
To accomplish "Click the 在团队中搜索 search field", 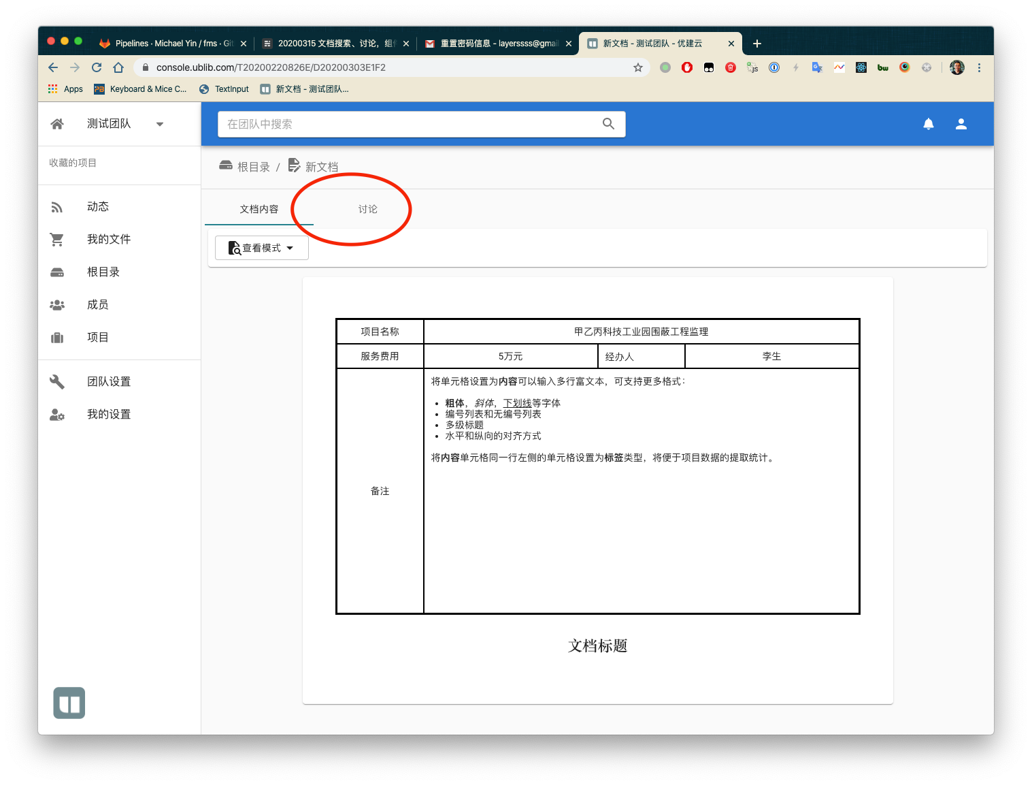I will click(408, 124).
